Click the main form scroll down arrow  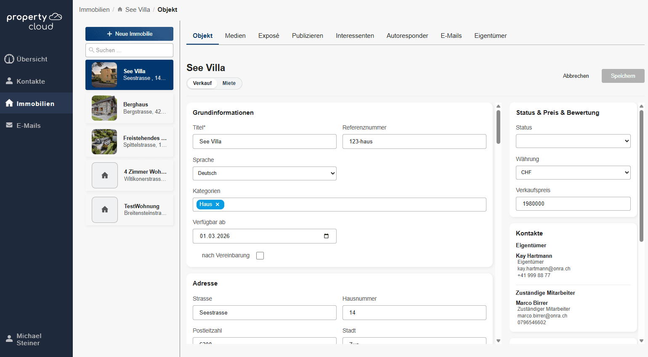click(x=498, y=341)
